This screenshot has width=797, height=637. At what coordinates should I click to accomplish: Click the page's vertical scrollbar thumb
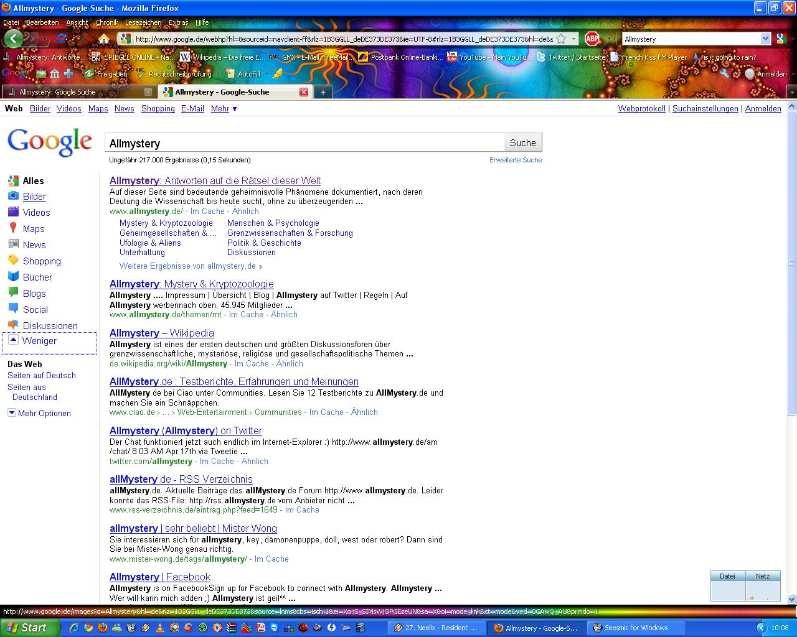791,261
